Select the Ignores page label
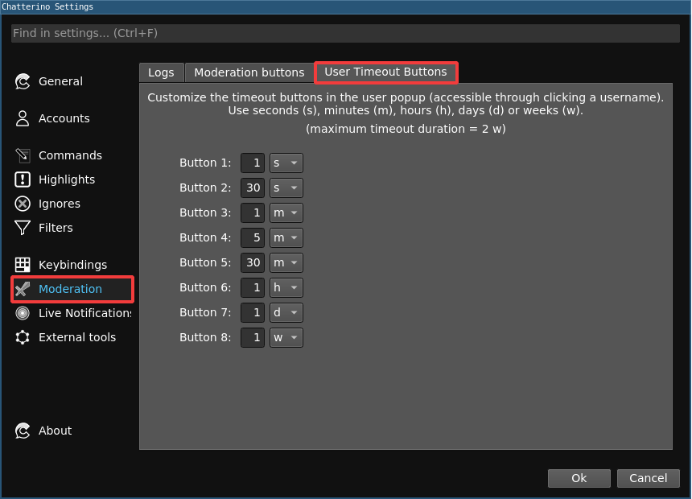 (59, 204)
